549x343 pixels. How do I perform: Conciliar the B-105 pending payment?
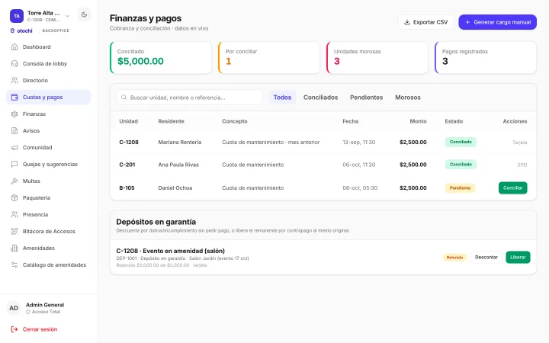(x=512, y=188)
